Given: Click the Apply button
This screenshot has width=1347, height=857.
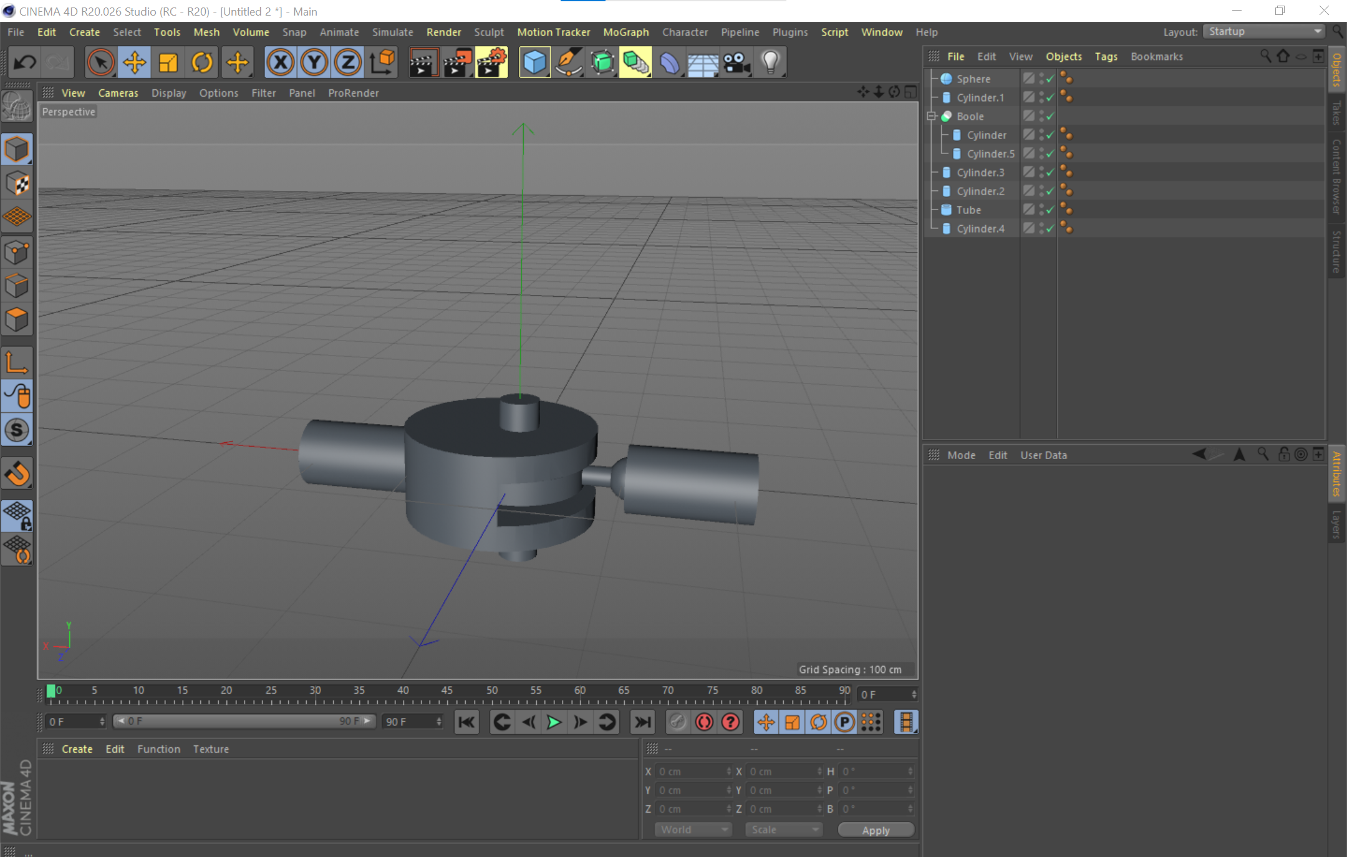Looking at the screenshot, I should [x=876, y=830].
